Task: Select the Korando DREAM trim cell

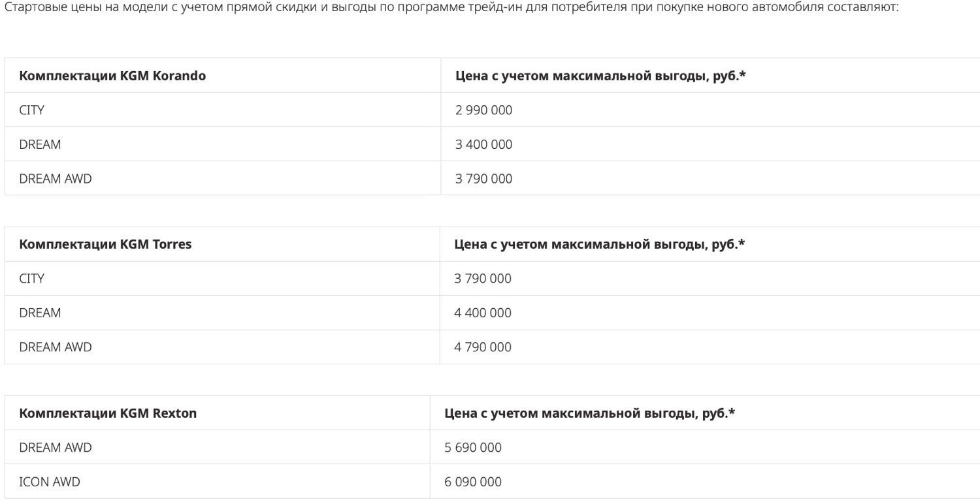Action: coord(40,144)
